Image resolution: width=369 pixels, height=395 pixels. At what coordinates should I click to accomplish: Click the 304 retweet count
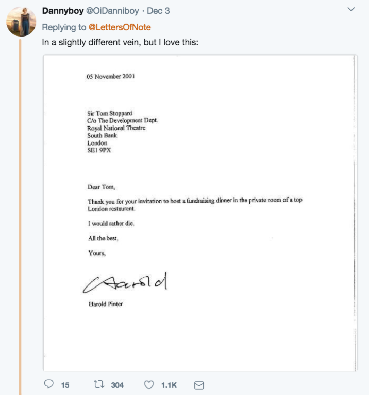tap(117, 385)
